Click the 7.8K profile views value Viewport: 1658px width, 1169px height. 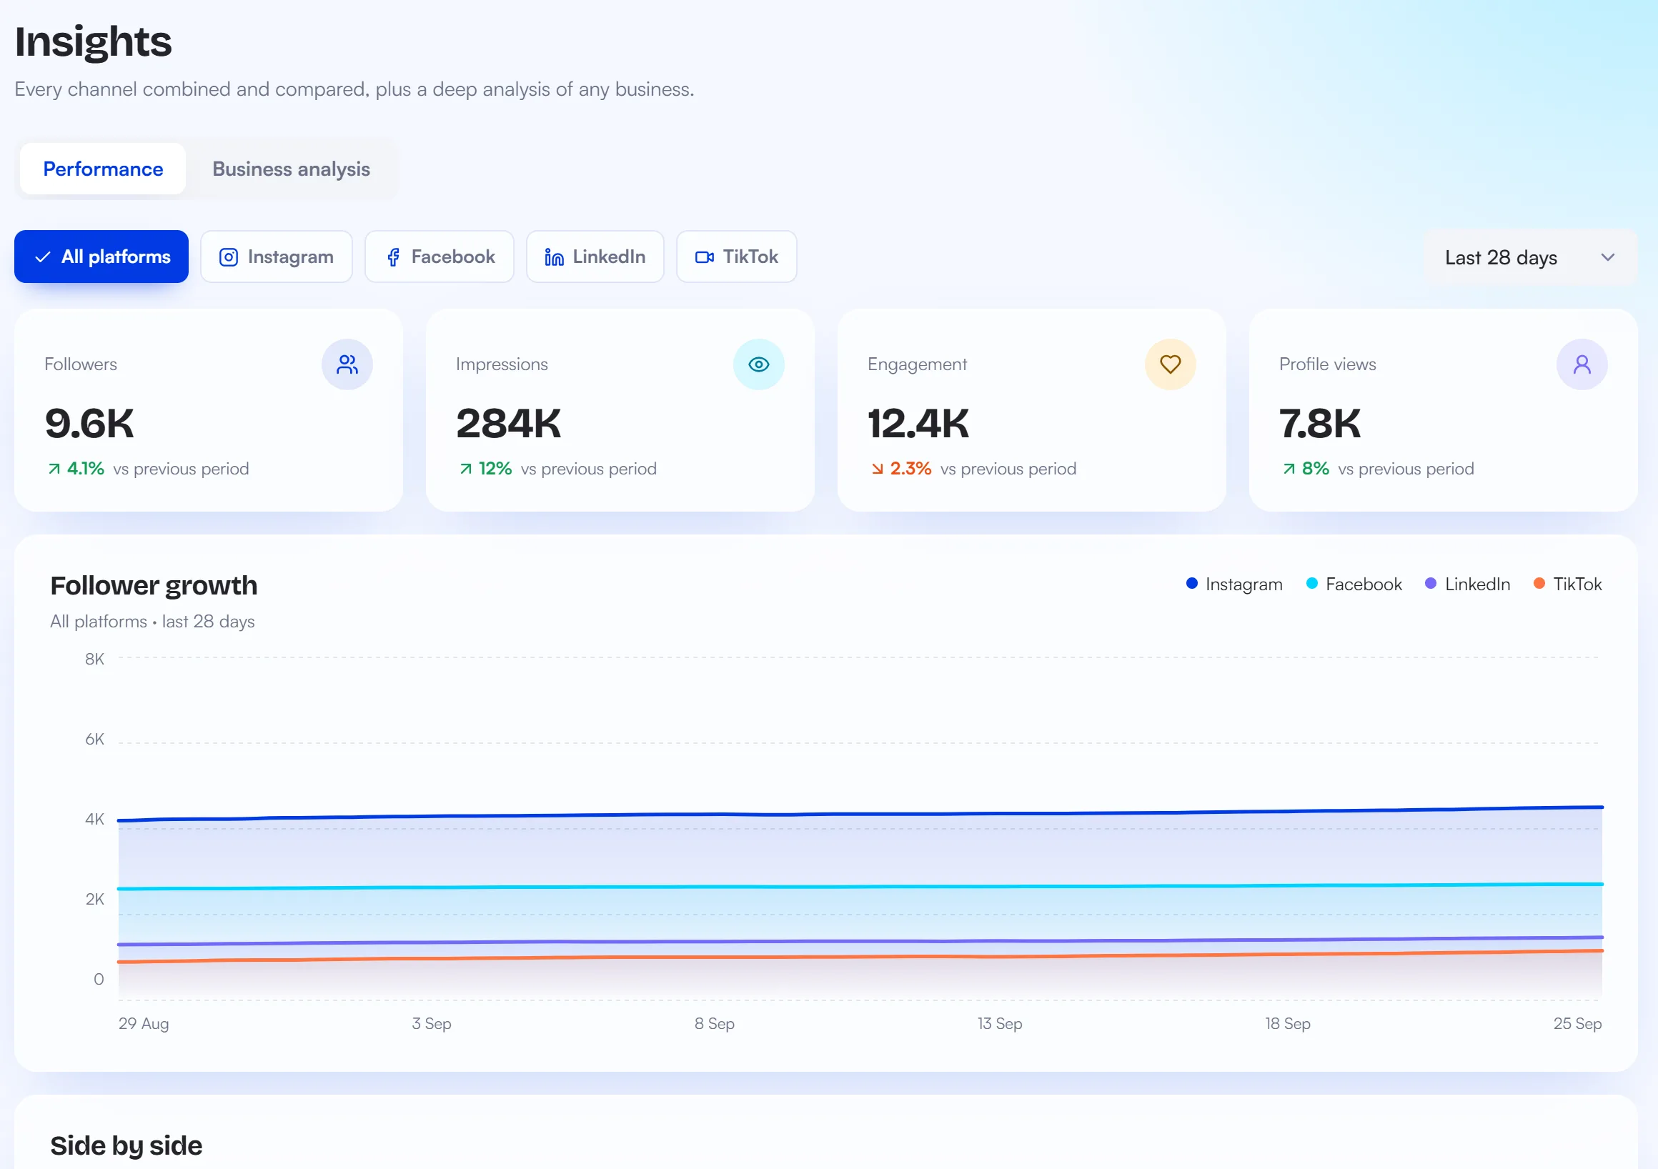1319,423
